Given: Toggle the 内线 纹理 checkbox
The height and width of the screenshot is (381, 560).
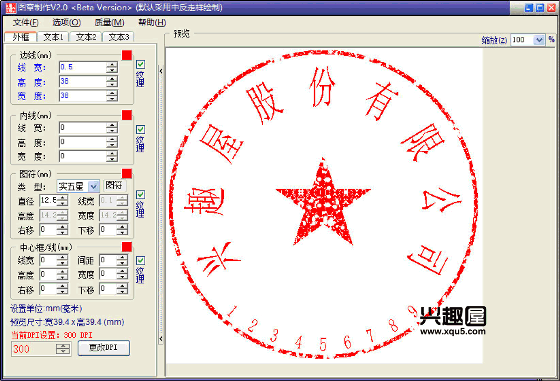Looking at the screenshot, I should 140,129.
